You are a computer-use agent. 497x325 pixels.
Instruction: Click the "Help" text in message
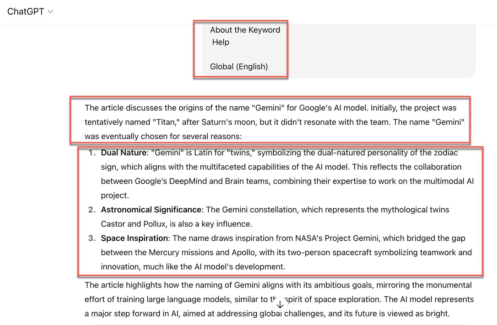point(220,42)
